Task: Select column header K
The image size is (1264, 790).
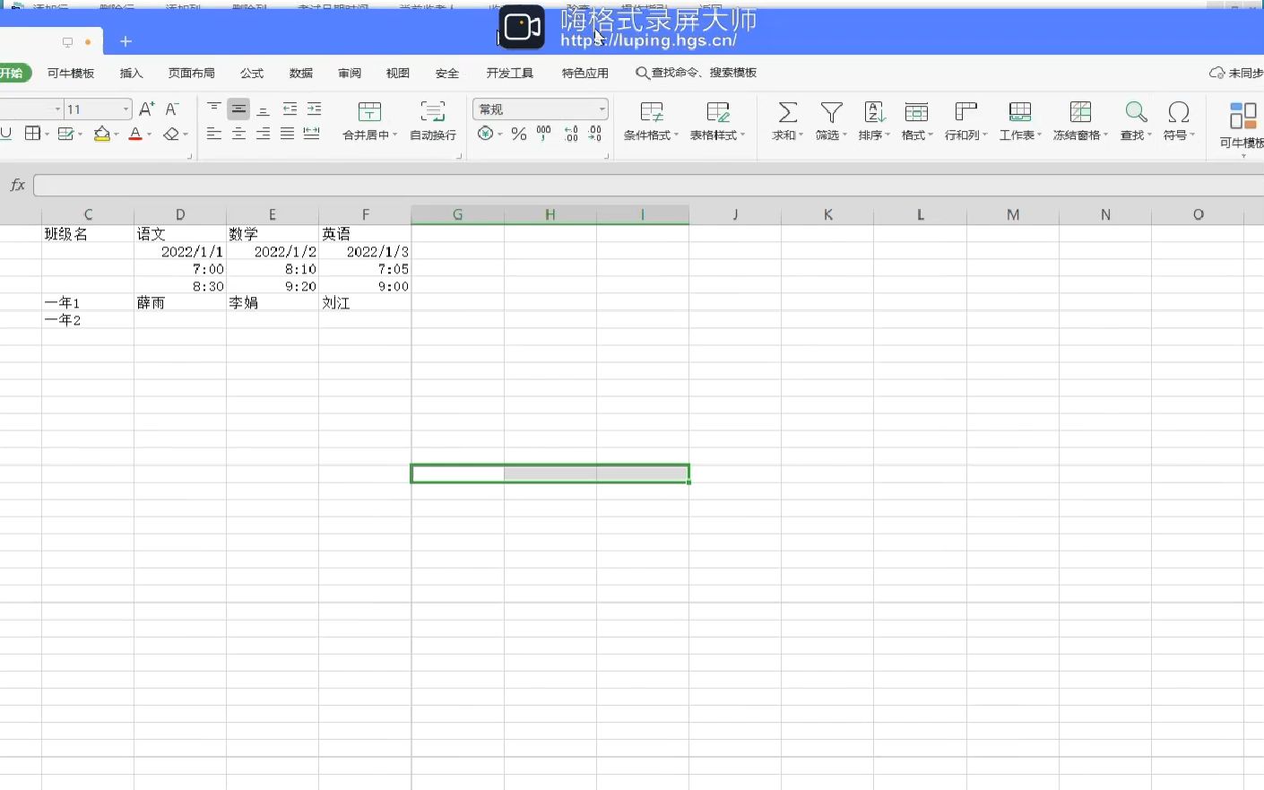Action: pyautogui.click(x=828, y=214)
